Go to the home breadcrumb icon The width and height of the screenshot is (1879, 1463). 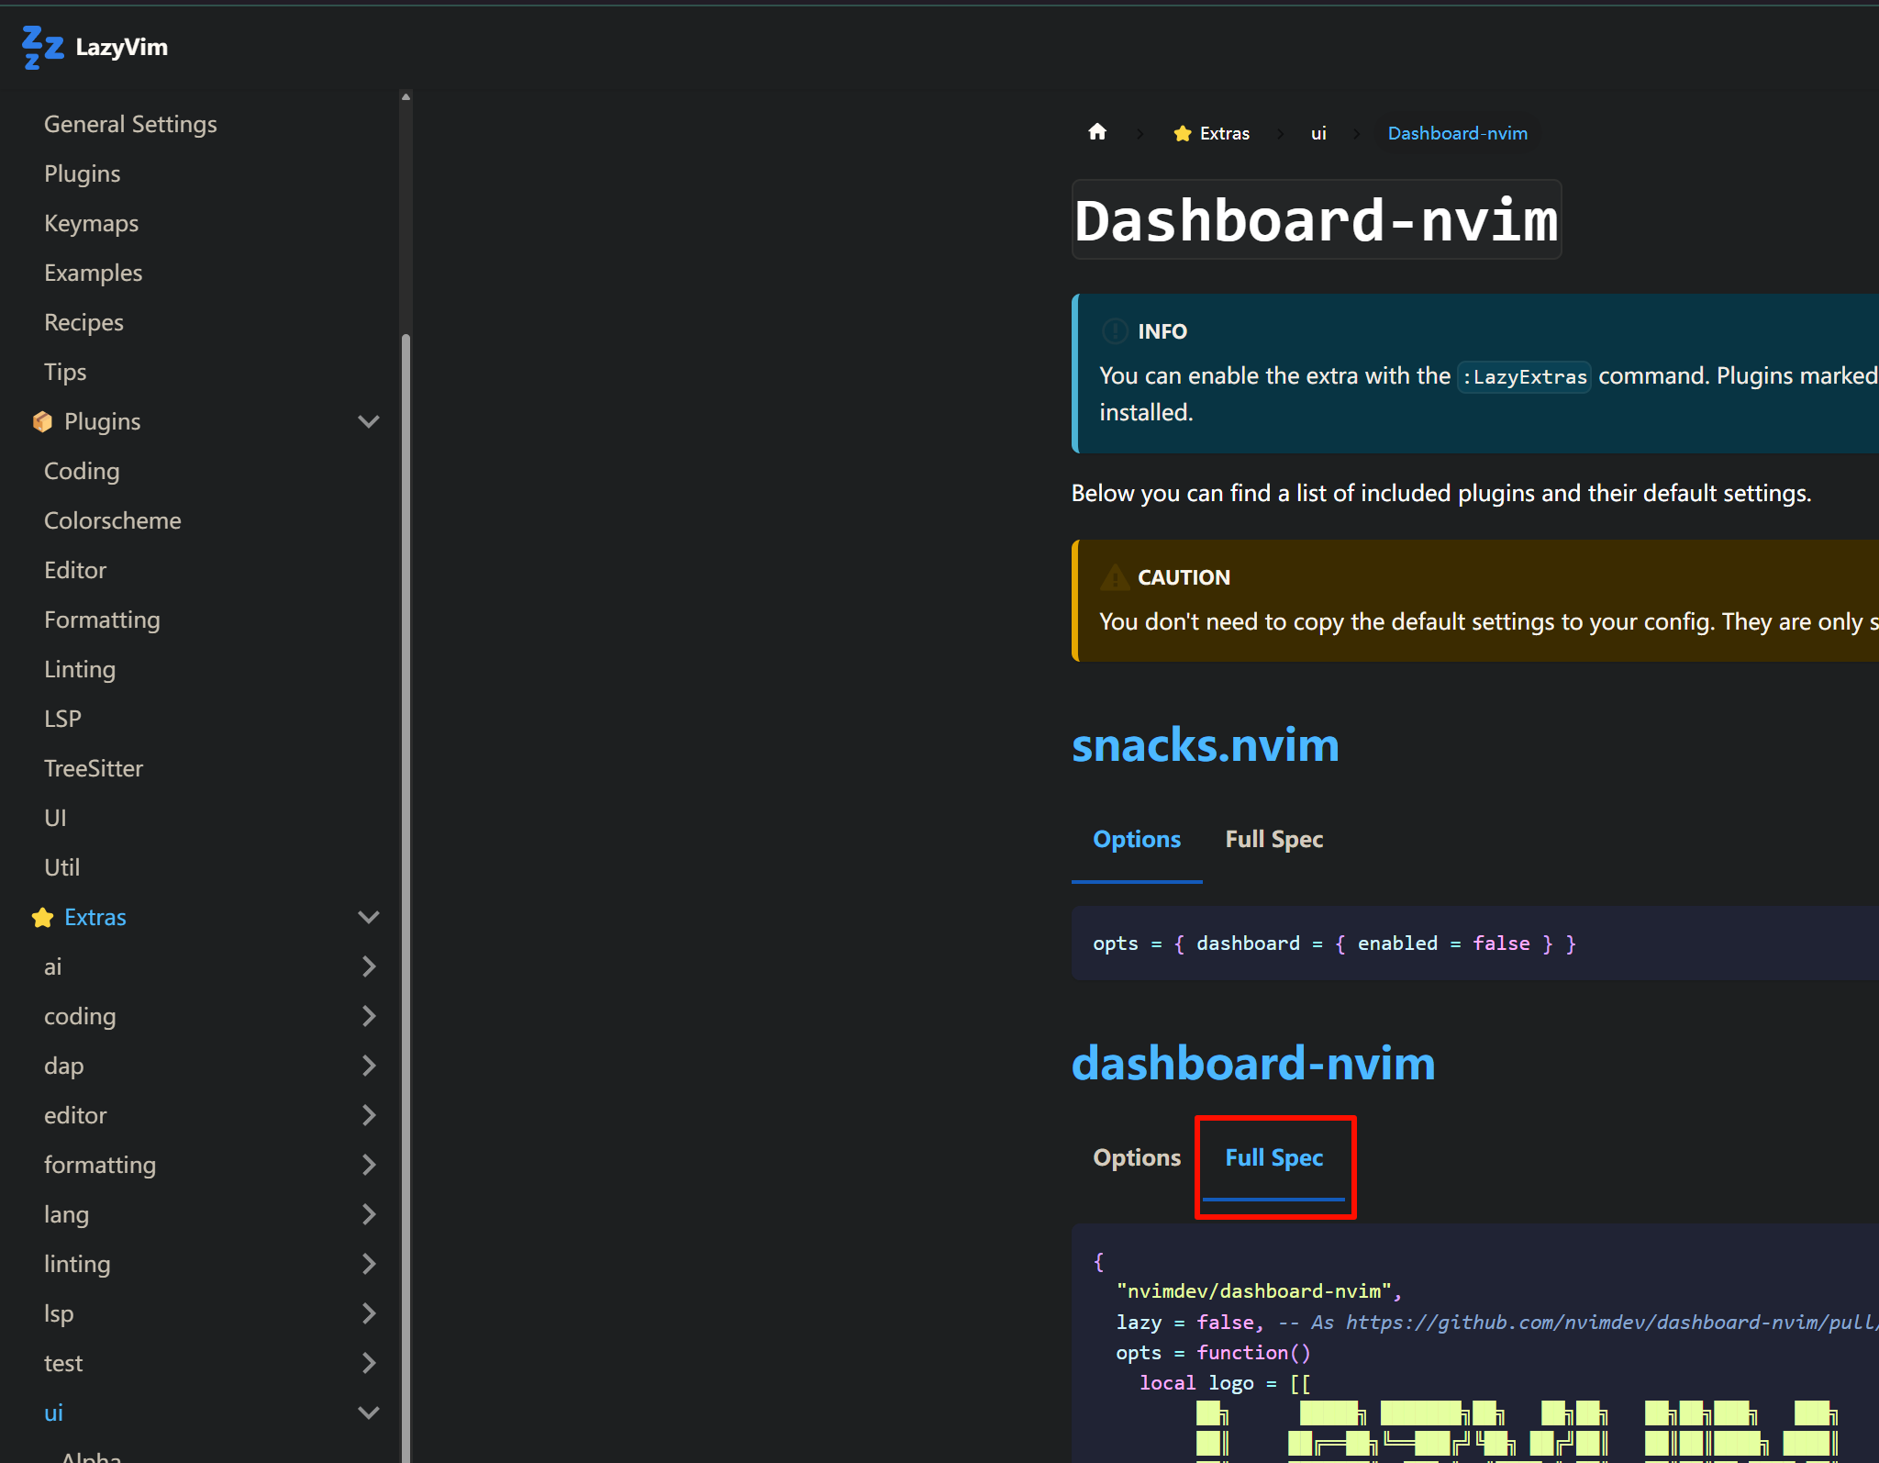[x=1097, y=132]
